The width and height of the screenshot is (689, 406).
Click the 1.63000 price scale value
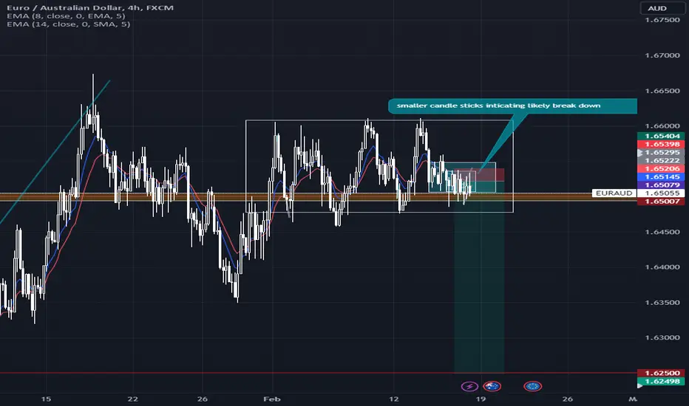click(662, 337)
